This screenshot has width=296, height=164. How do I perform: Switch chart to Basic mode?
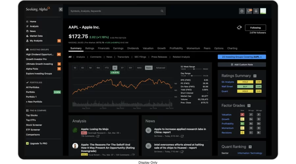[149, 68]
